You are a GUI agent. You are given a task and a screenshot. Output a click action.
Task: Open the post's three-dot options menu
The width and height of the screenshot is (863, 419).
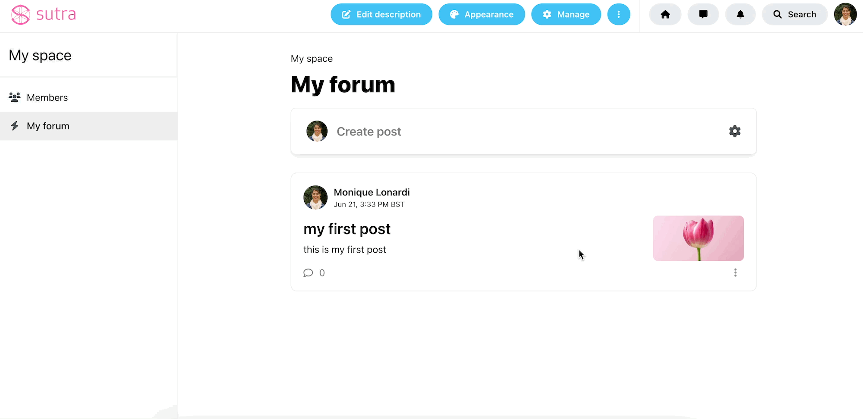(735, 272)
